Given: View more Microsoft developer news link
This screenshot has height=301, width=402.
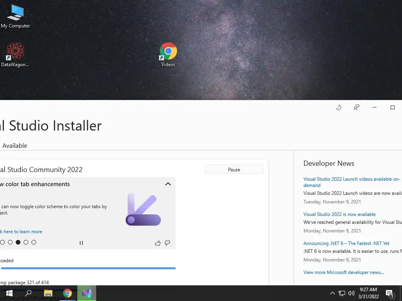Looking at the screenshot, I should pos(344,272).
